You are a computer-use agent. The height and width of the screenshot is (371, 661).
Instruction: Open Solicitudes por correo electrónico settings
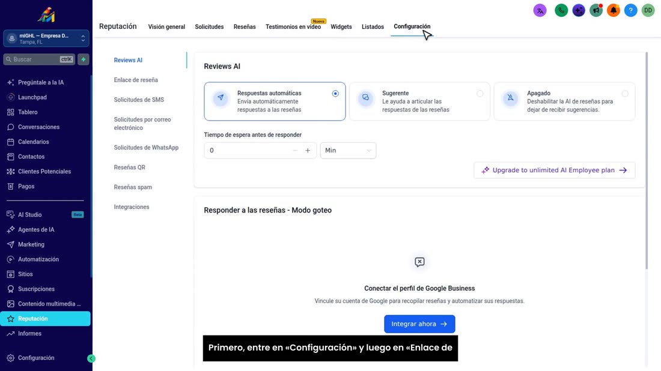pyautogui.click(x=142, y=124)
